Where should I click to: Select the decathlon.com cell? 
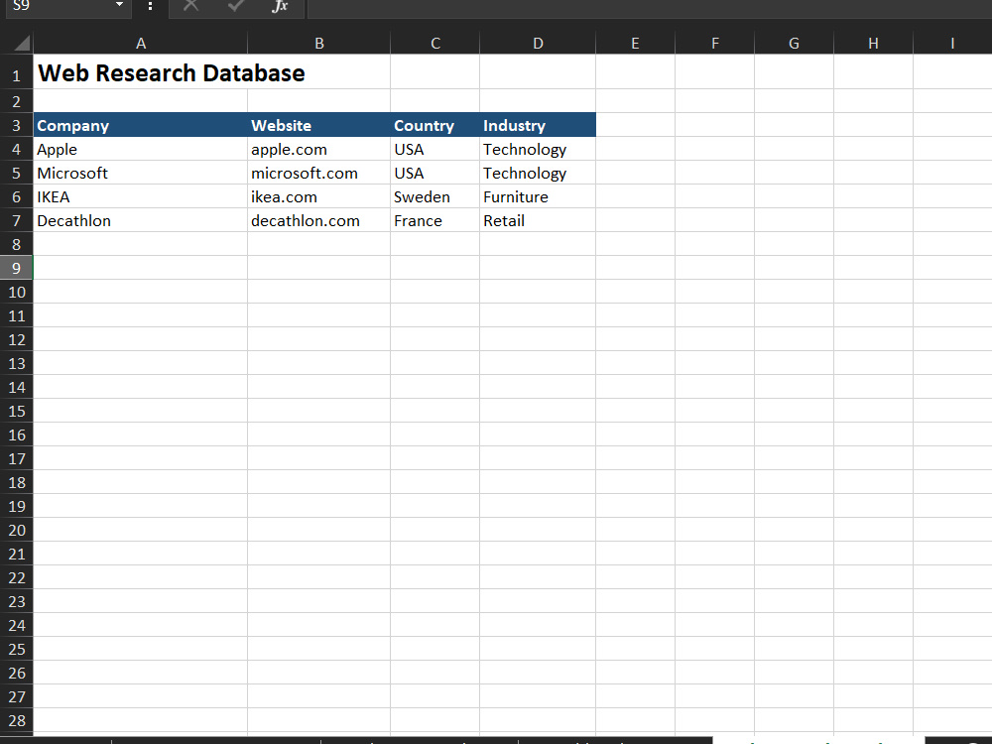pyautogui.click(x=318, y=221)
